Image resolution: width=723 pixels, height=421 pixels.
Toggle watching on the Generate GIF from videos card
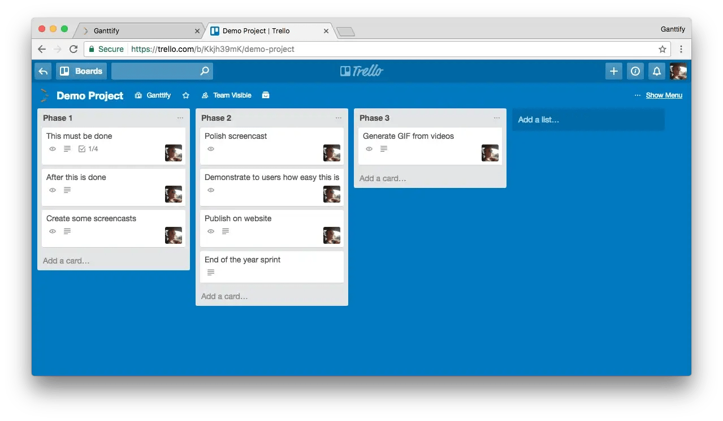(369, 149)
